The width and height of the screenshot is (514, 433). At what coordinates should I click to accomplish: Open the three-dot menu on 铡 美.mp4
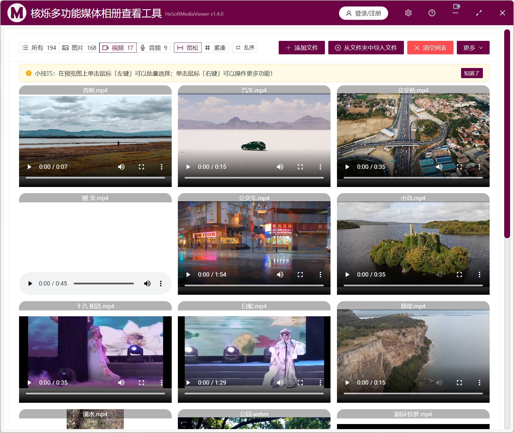[x=161, y=283]
